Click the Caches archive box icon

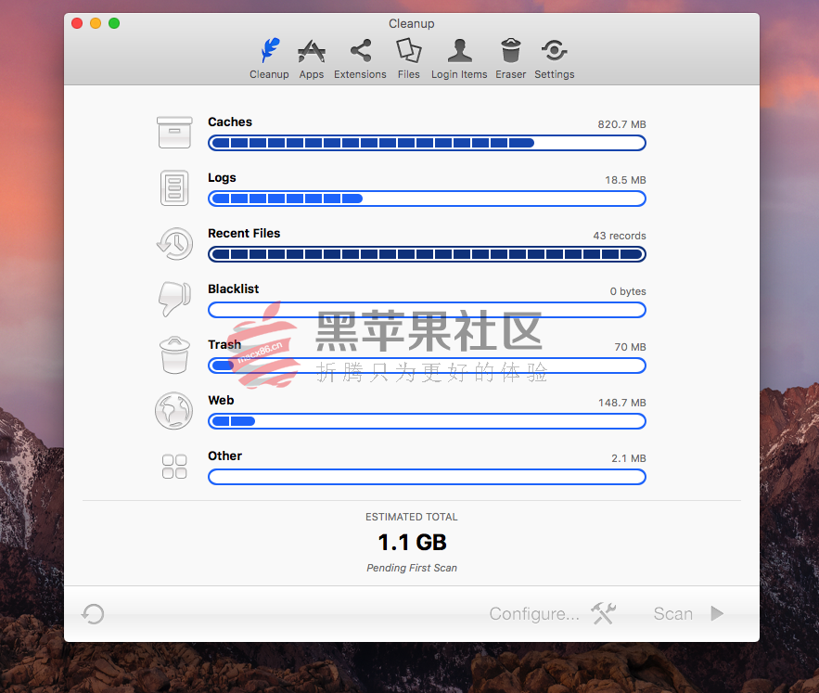tap(174, 133)
